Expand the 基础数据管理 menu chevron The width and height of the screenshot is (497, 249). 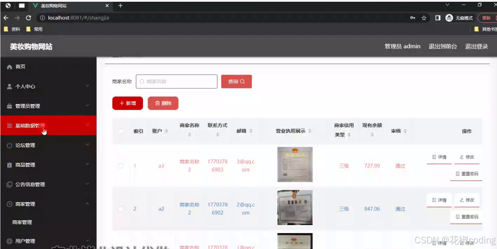click(x=87, y=125)
